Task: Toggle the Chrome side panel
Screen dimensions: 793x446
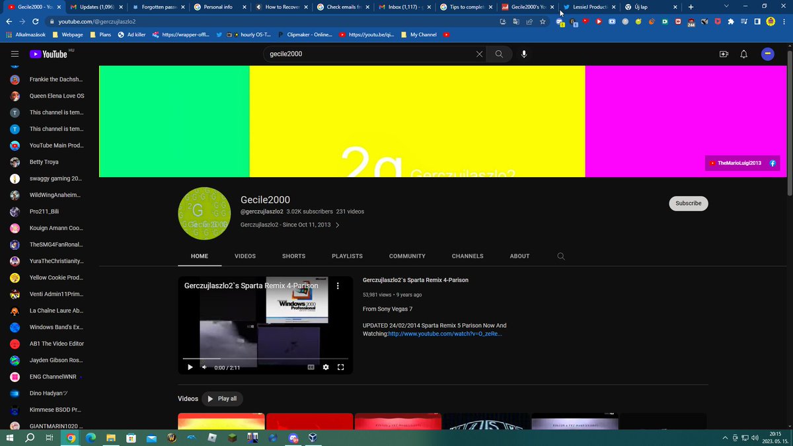Action: pyautogui.click(x=757, y=21)
